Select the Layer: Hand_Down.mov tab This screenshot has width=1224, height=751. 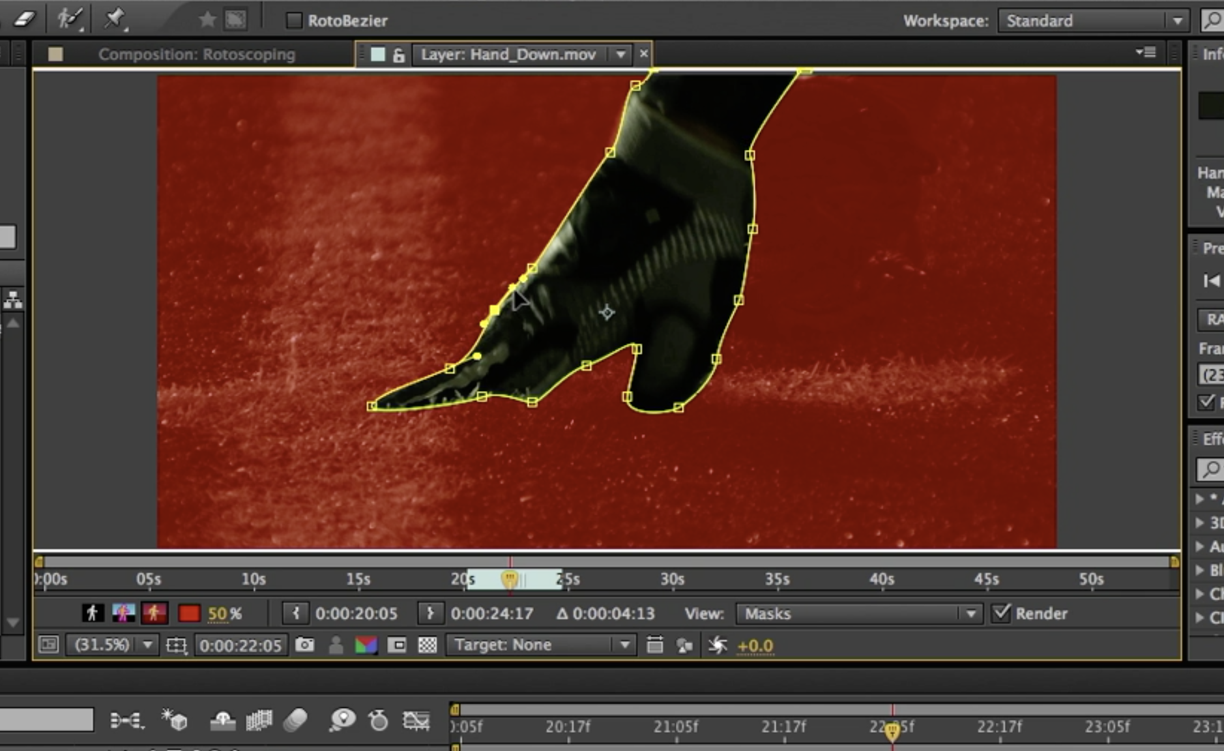[508, 54]
